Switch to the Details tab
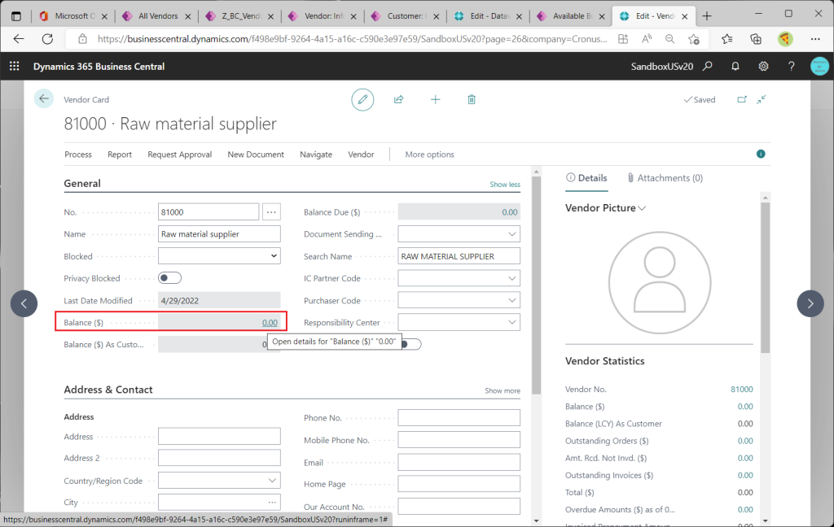Viewport: 834px width, 527px height. tap(586, 178)
